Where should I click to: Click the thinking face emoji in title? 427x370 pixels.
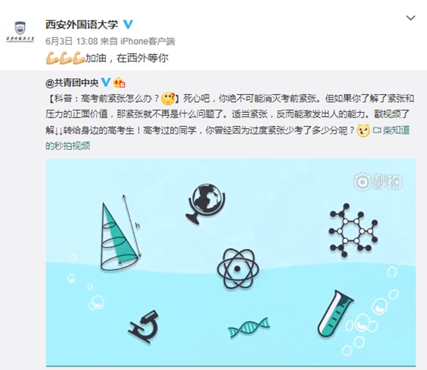[168, 99]
